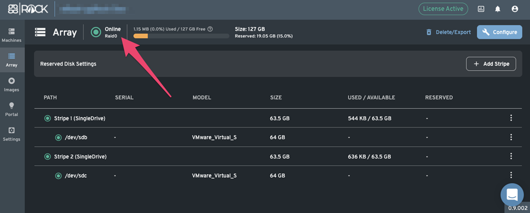The width and height of the screenshot is (530, 213).
Task: Click the array storage usage bar
Action: 181,36
